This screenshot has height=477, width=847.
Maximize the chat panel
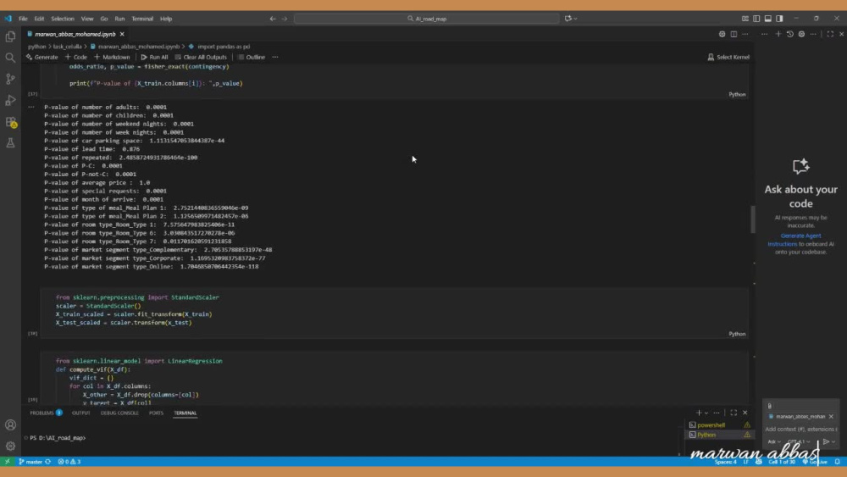tap(830, 34)
